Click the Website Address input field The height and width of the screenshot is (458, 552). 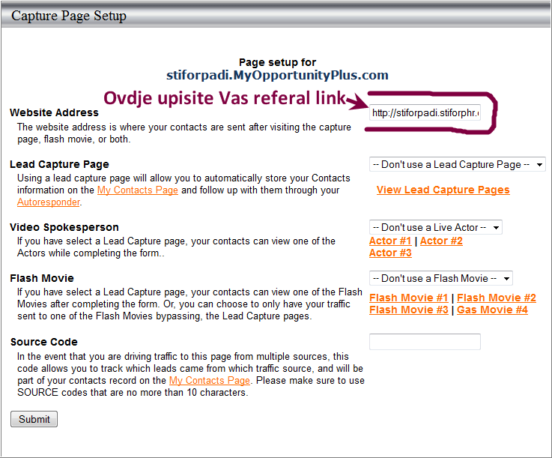pos(425,113)
